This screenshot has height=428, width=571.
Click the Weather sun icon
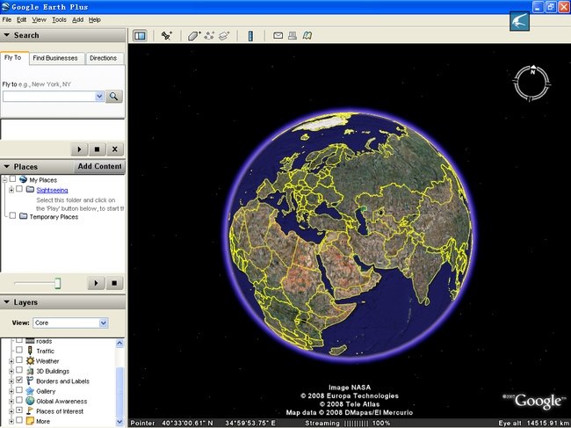pyautogui.click(x=30, y=361)
